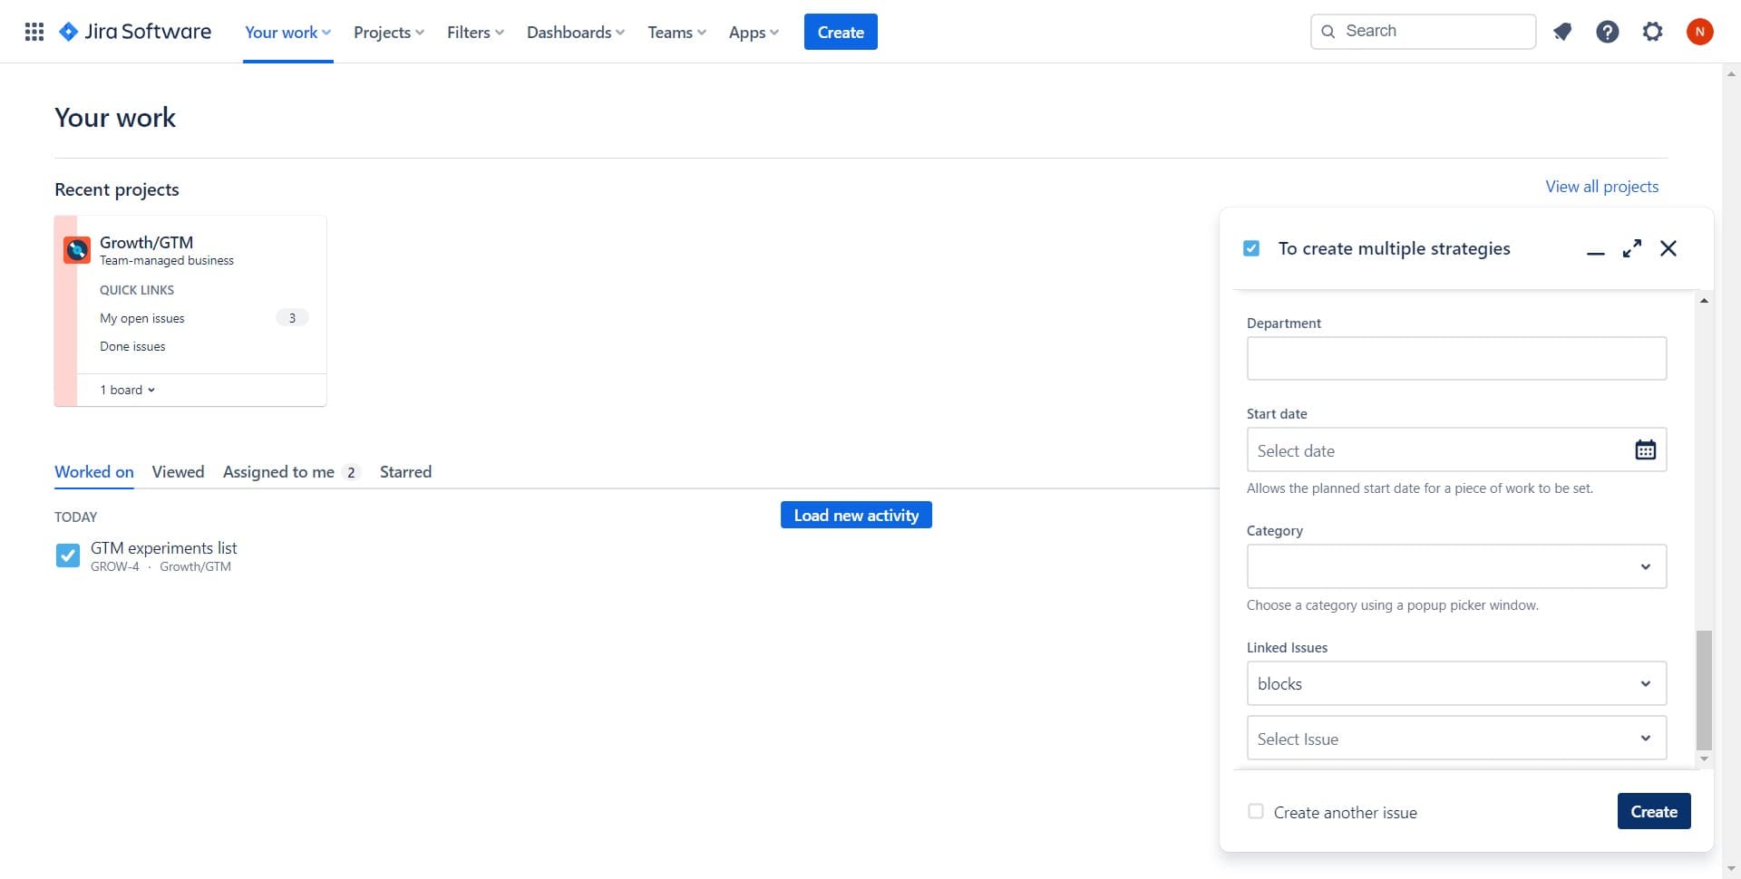Open the Start date calendar picker icon
1741x879 pixels.
(1645, 449)
